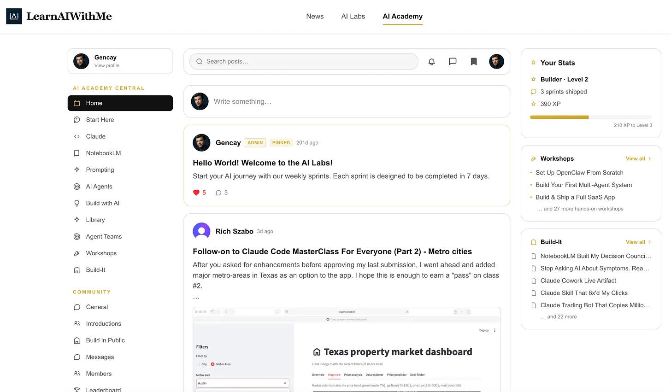Switch to the News tab

click(315, 16)
